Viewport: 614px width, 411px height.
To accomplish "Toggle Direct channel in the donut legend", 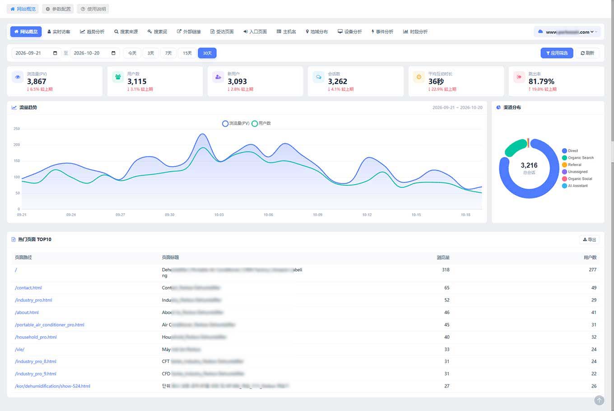I will point(570,151).
